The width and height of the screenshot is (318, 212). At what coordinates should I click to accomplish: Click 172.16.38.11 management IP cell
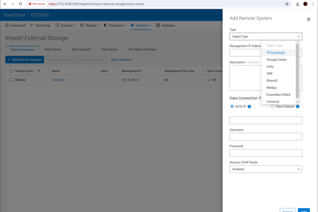pos(130,80)
